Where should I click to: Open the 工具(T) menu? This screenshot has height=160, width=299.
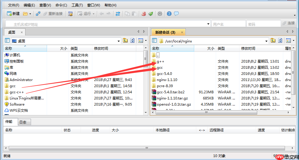pyautogui.click(x=77, y=5)
